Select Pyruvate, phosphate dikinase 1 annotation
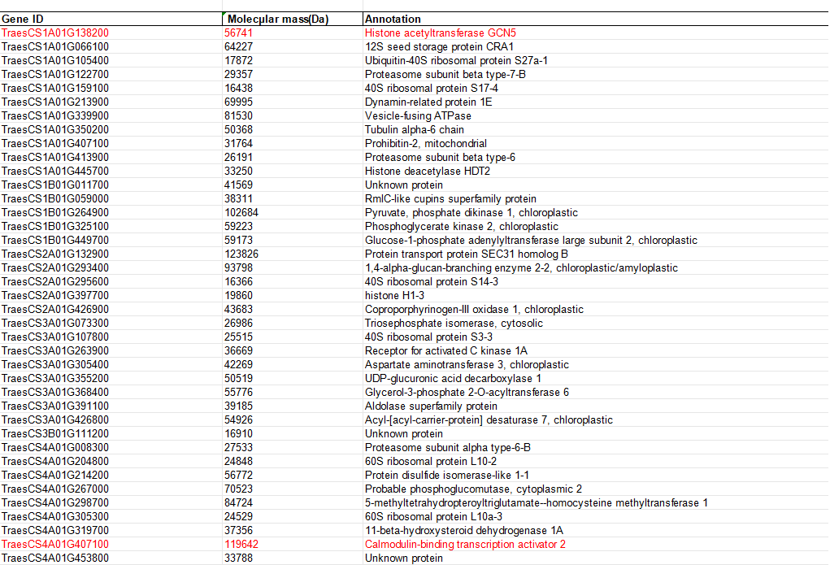The image size is (830, 565). (471, 212)
